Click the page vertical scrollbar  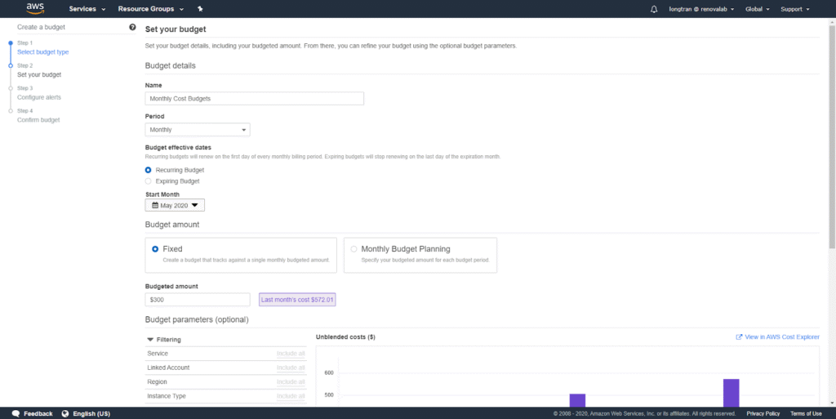[832, 136]
